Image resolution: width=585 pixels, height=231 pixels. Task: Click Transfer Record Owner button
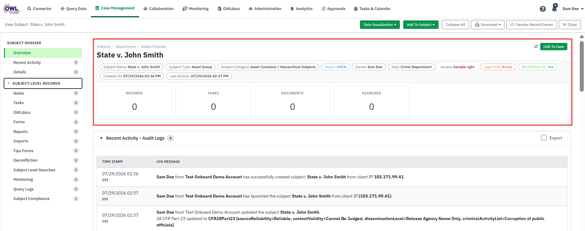[x=531, y=25]
